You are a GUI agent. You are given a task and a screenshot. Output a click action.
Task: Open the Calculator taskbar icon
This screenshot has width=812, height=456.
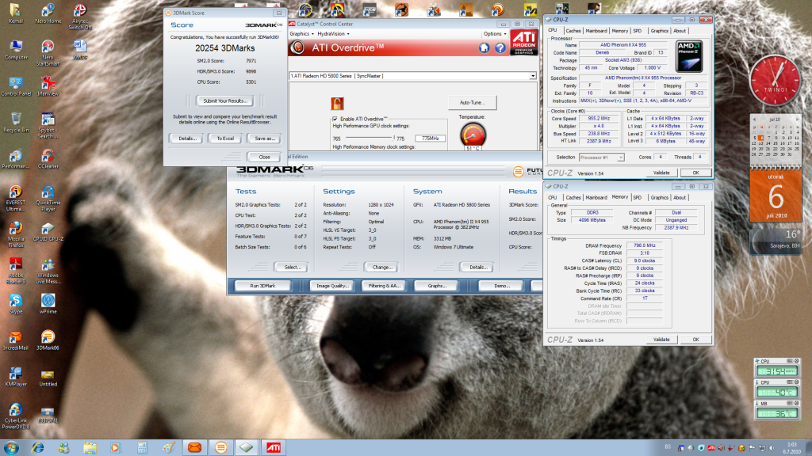tap(142, 448)
